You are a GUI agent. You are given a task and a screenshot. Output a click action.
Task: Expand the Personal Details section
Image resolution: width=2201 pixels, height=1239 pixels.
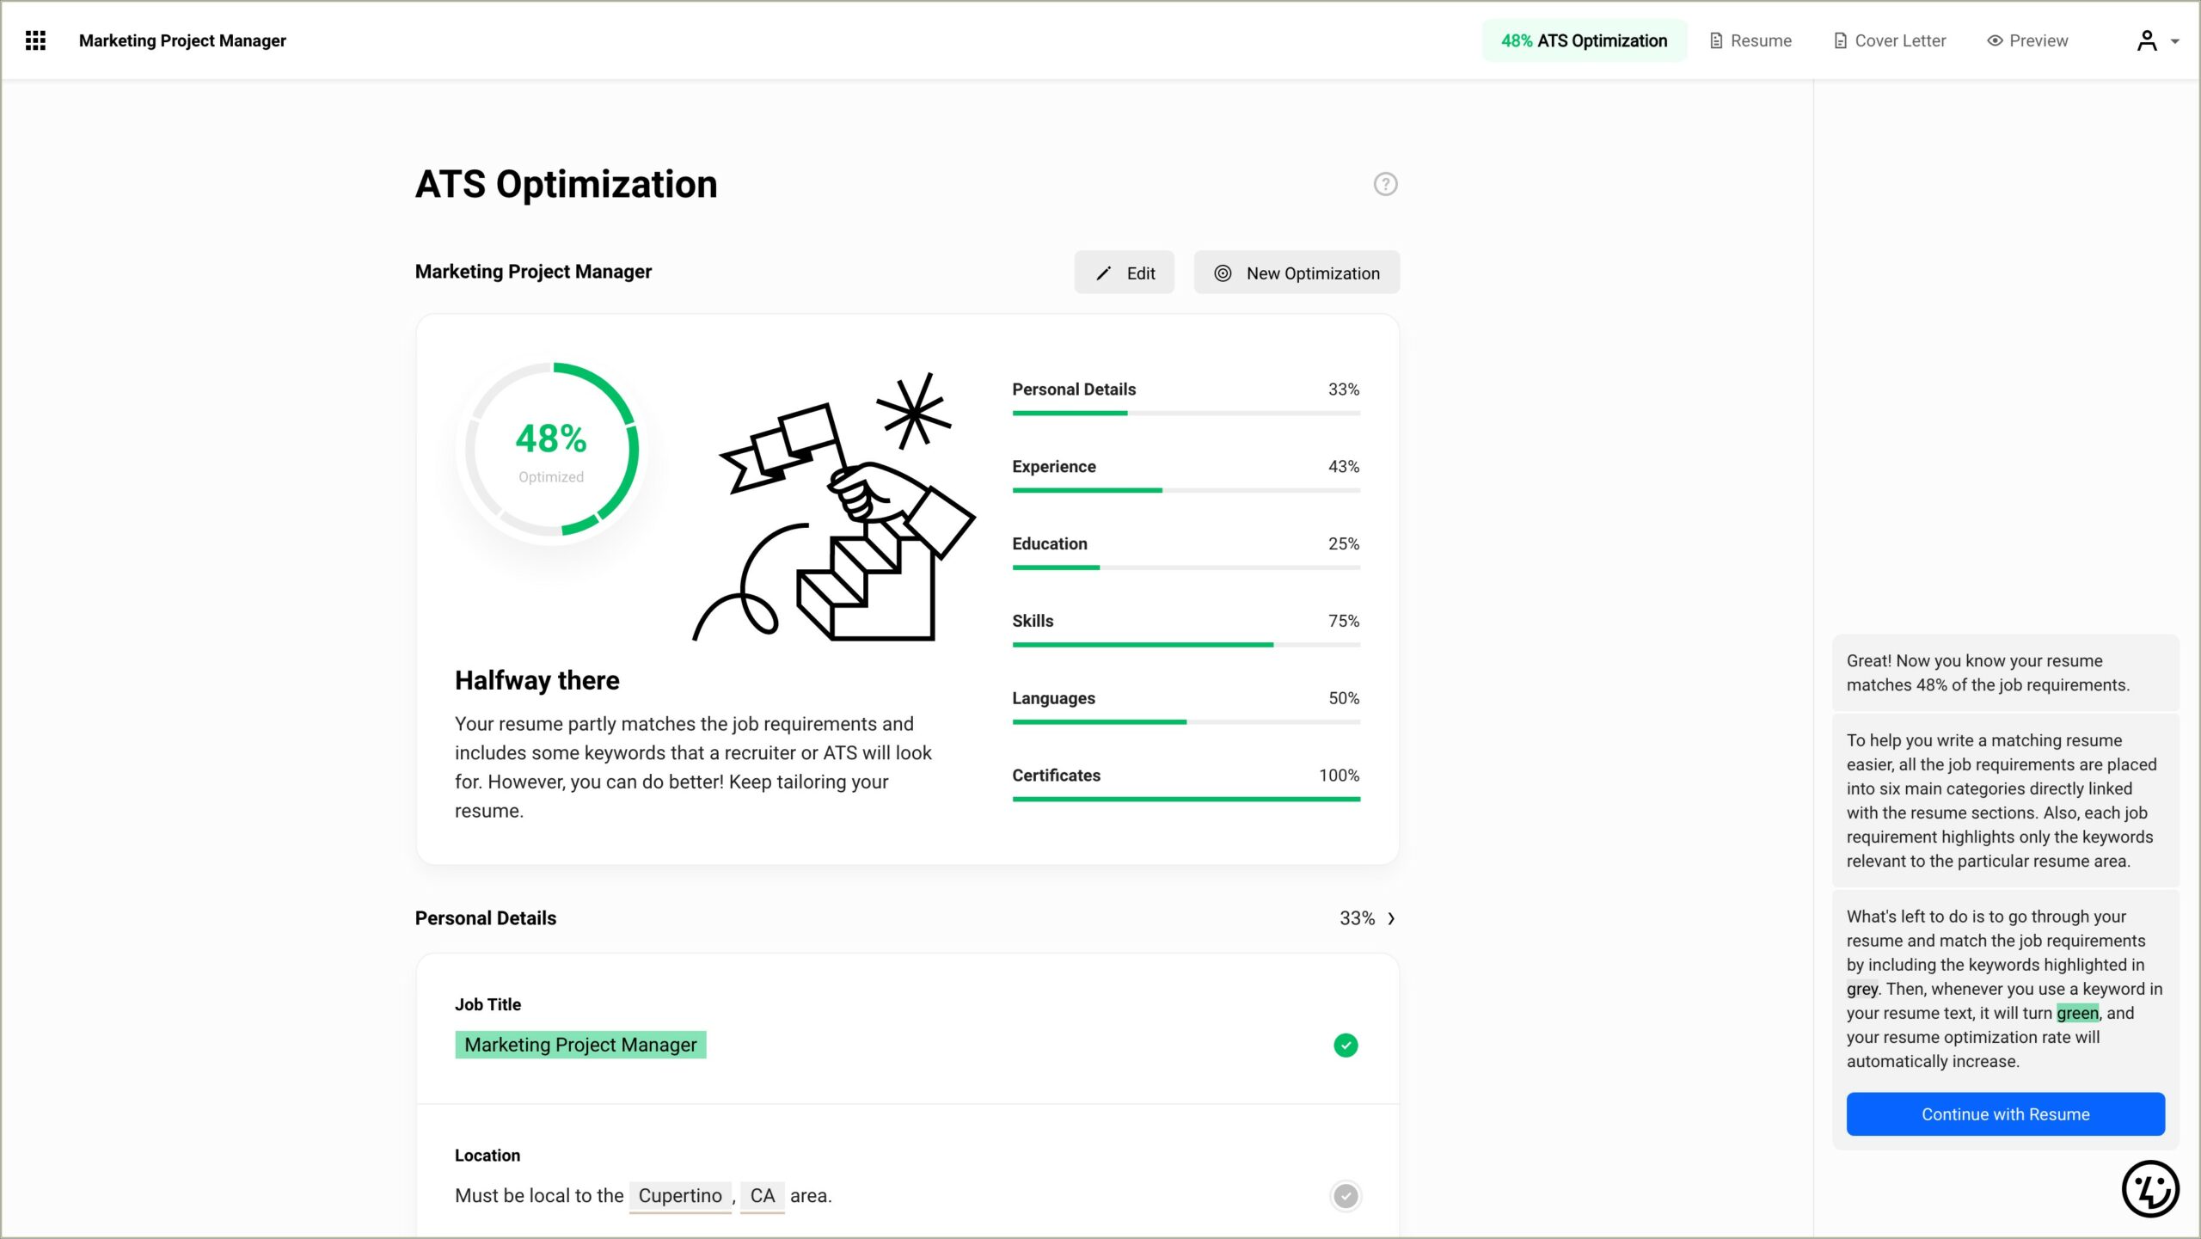[x=1391, y=918]
